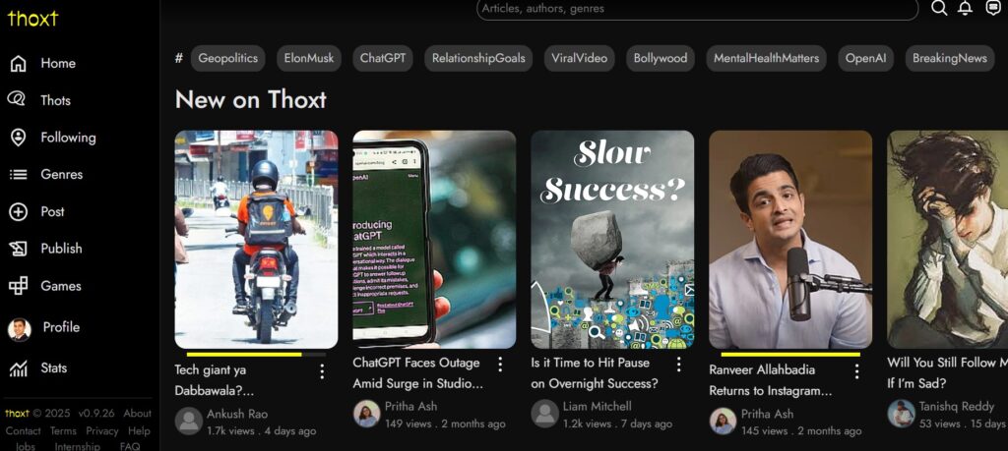
Task: Open the Internship footer link
Action: click(x=77, y=446)
